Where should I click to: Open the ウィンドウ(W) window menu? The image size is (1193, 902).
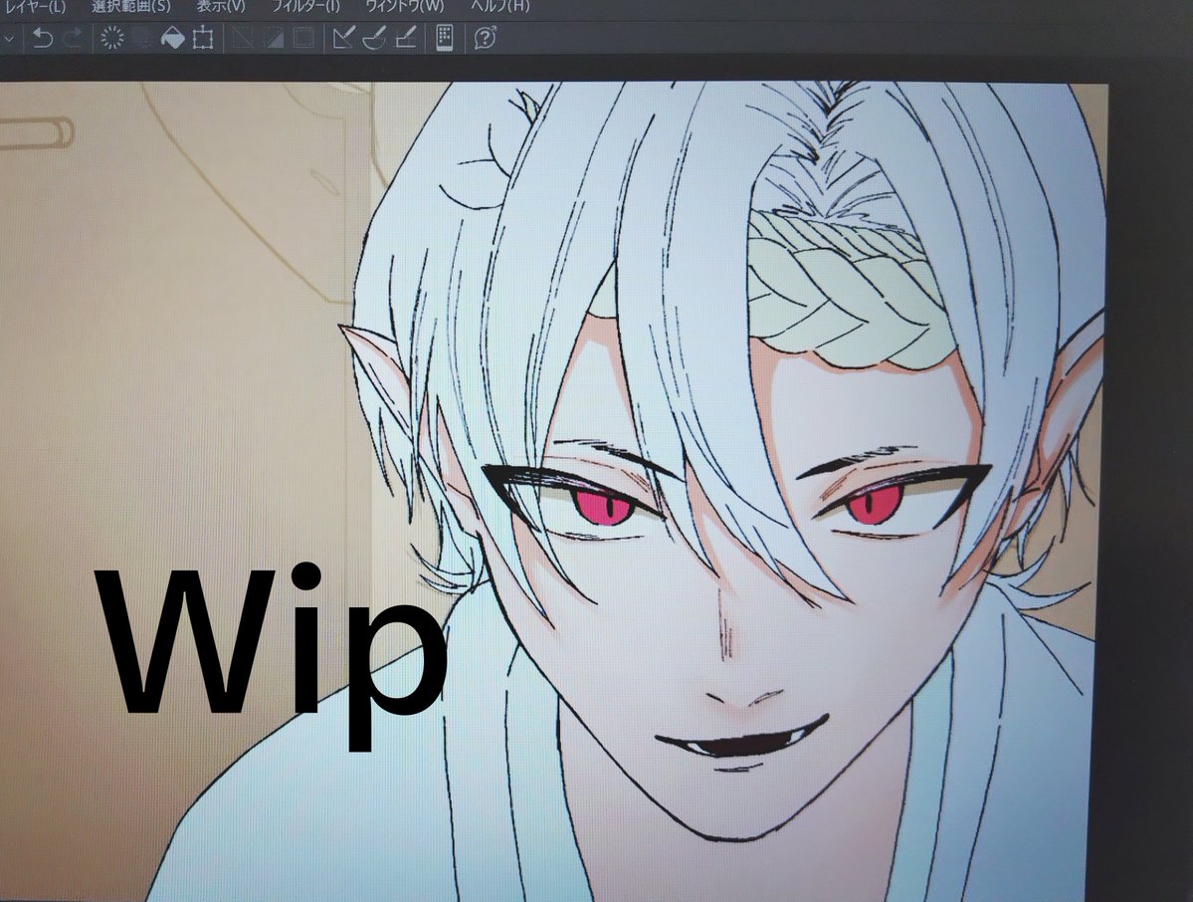(405, 7)
